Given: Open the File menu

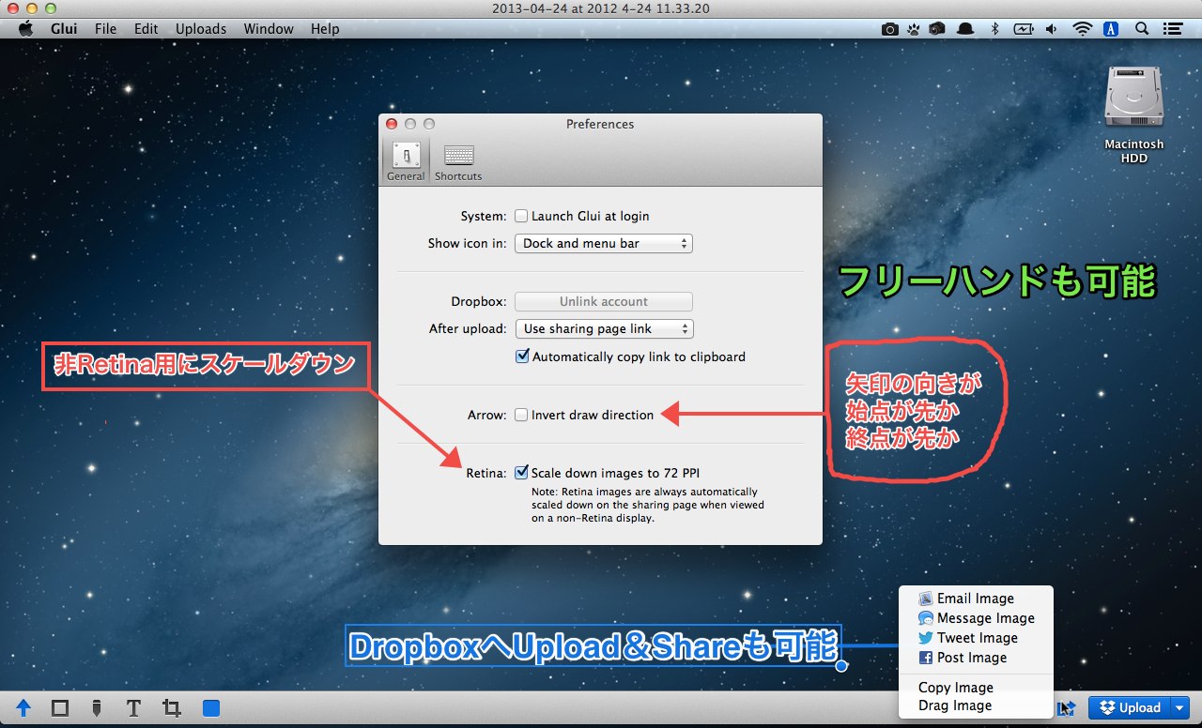Looking at the screenshot, I should pyautogui.click(x=106, y=29).
